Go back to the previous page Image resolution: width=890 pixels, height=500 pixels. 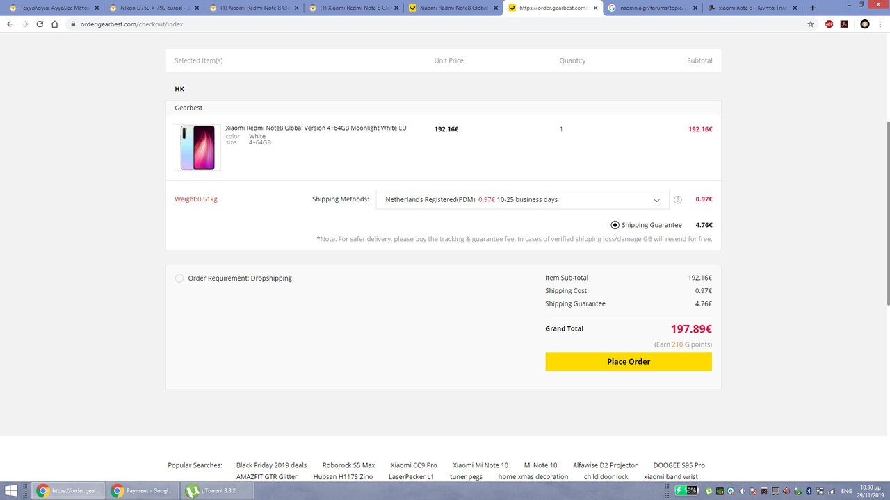pos(10,24)
